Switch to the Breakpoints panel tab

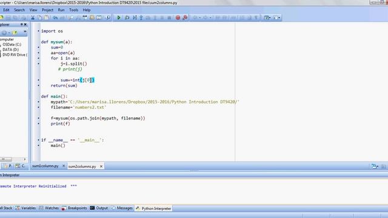[75, 208]
